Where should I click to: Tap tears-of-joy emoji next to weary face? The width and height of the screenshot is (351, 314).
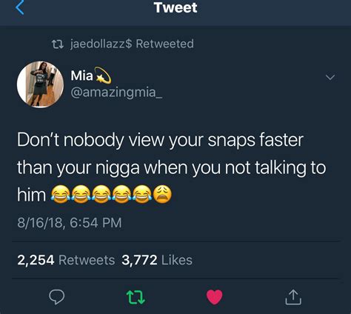tap(142, 195)
